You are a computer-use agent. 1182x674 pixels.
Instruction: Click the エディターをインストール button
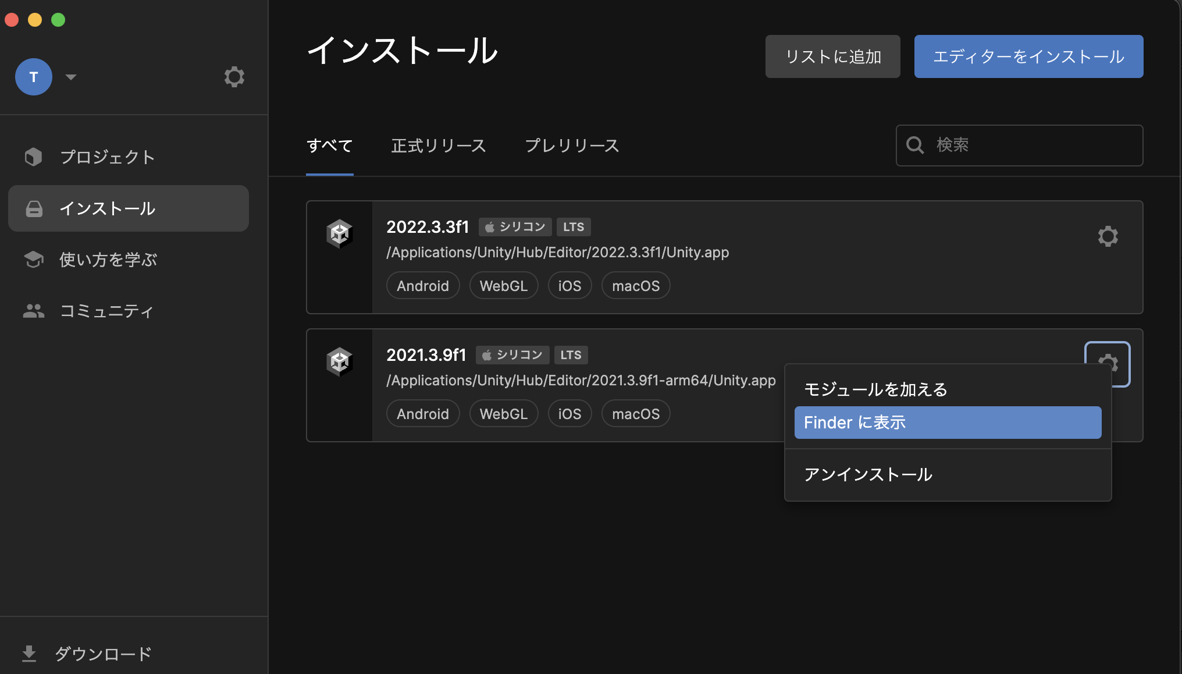pyautogui.click(x=1028, y=56)
